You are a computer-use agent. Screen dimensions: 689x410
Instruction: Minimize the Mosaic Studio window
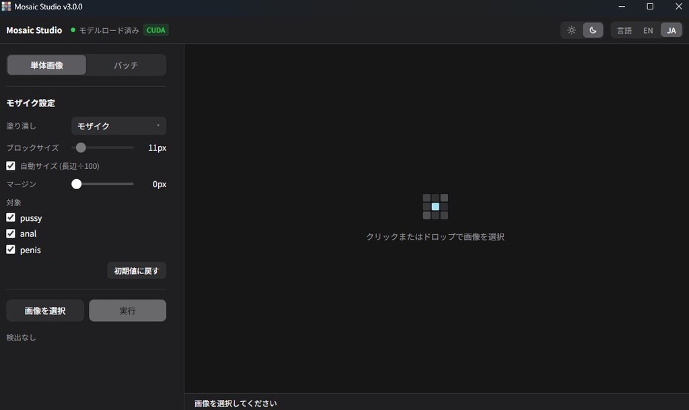point(622,7)
